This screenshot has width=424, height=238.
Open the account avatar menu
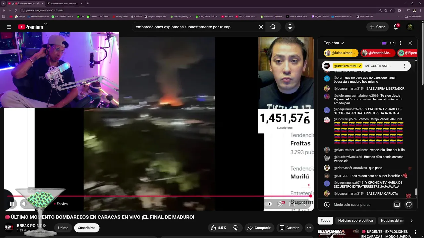click(x=410, y=27)
